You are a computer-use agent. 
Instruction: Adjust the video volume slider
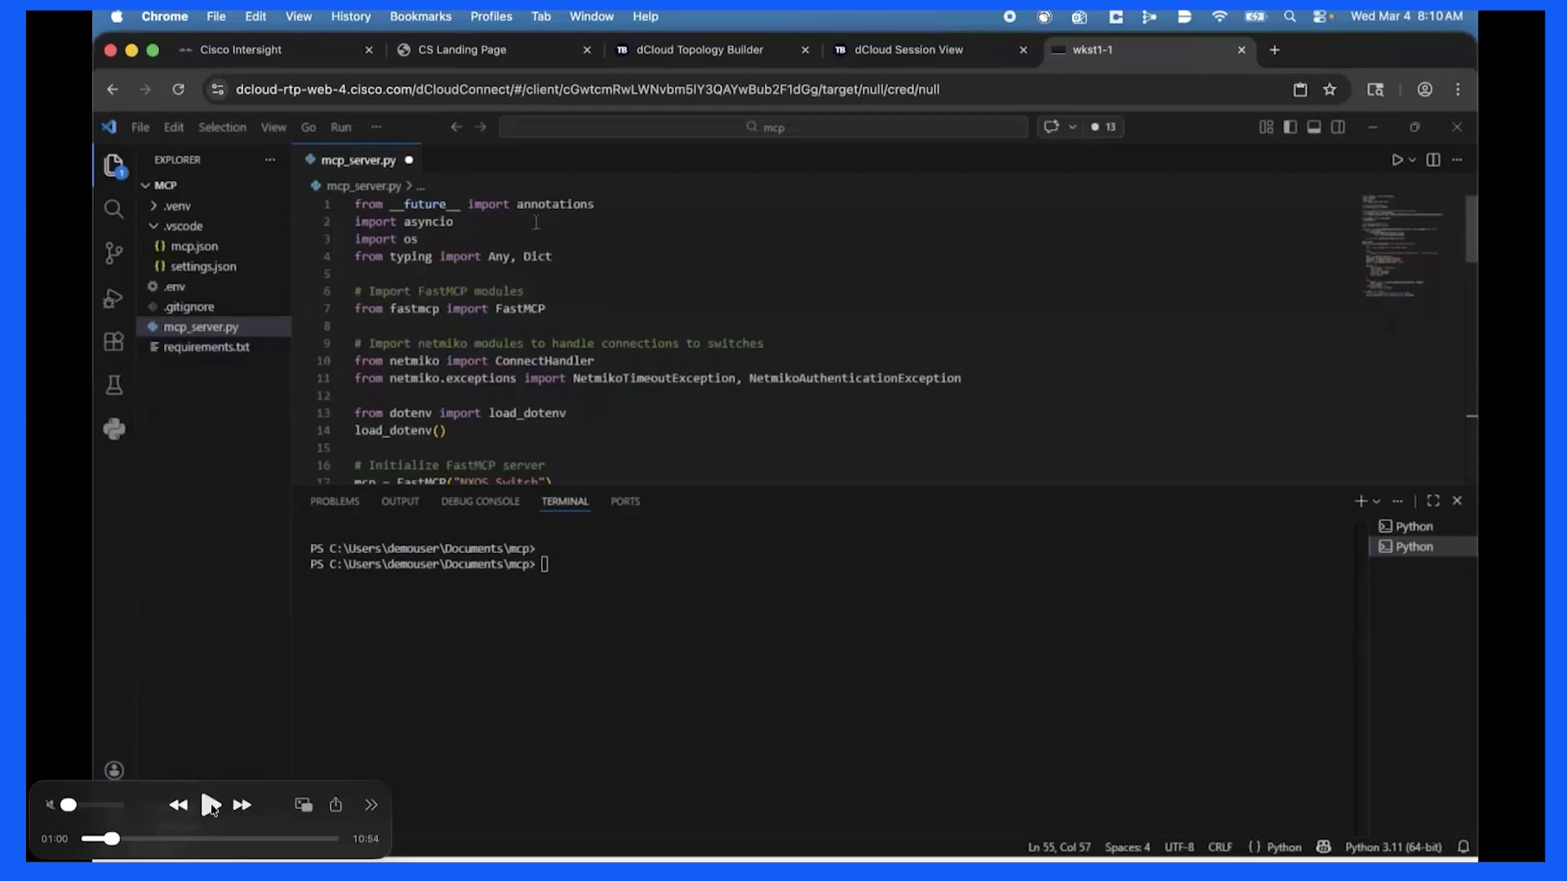click(92, 805)
